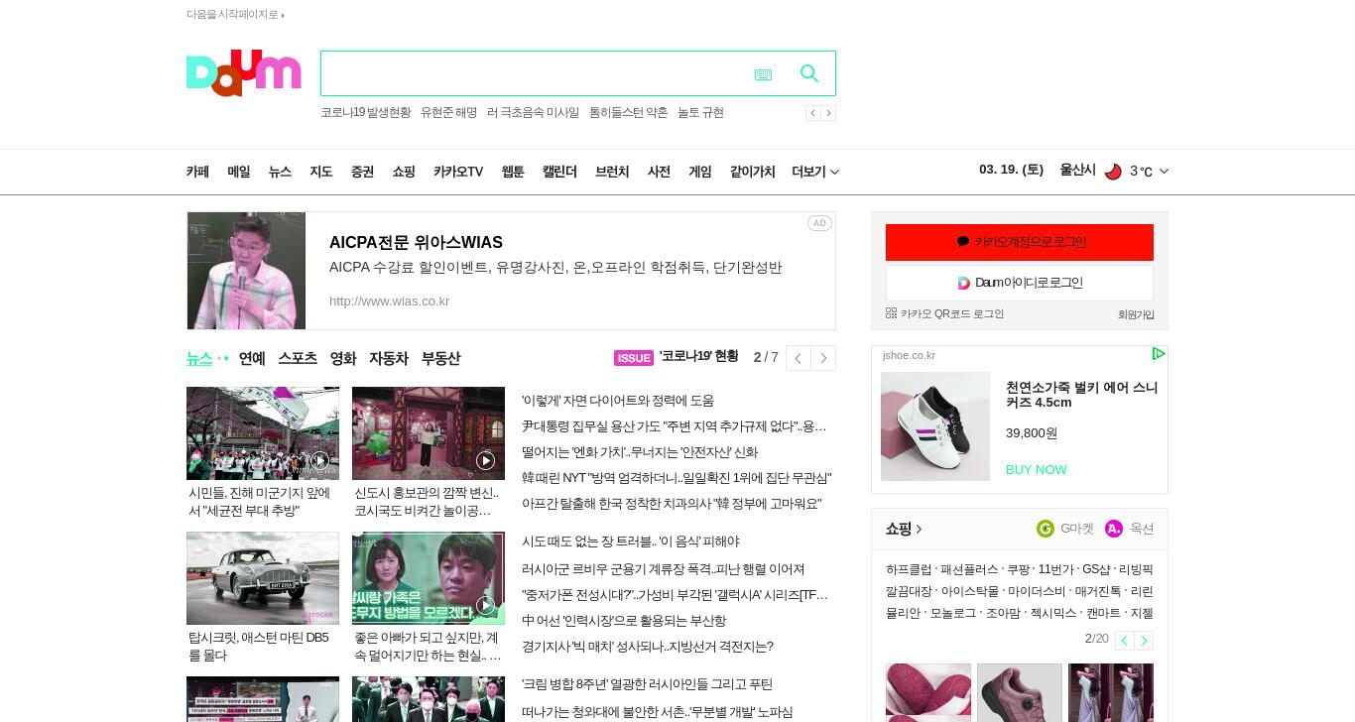Open AICPA전문 위아스WIAS ad title
Screen dimensions: 1355x722
pyautogui.click(x=416, y=243)
